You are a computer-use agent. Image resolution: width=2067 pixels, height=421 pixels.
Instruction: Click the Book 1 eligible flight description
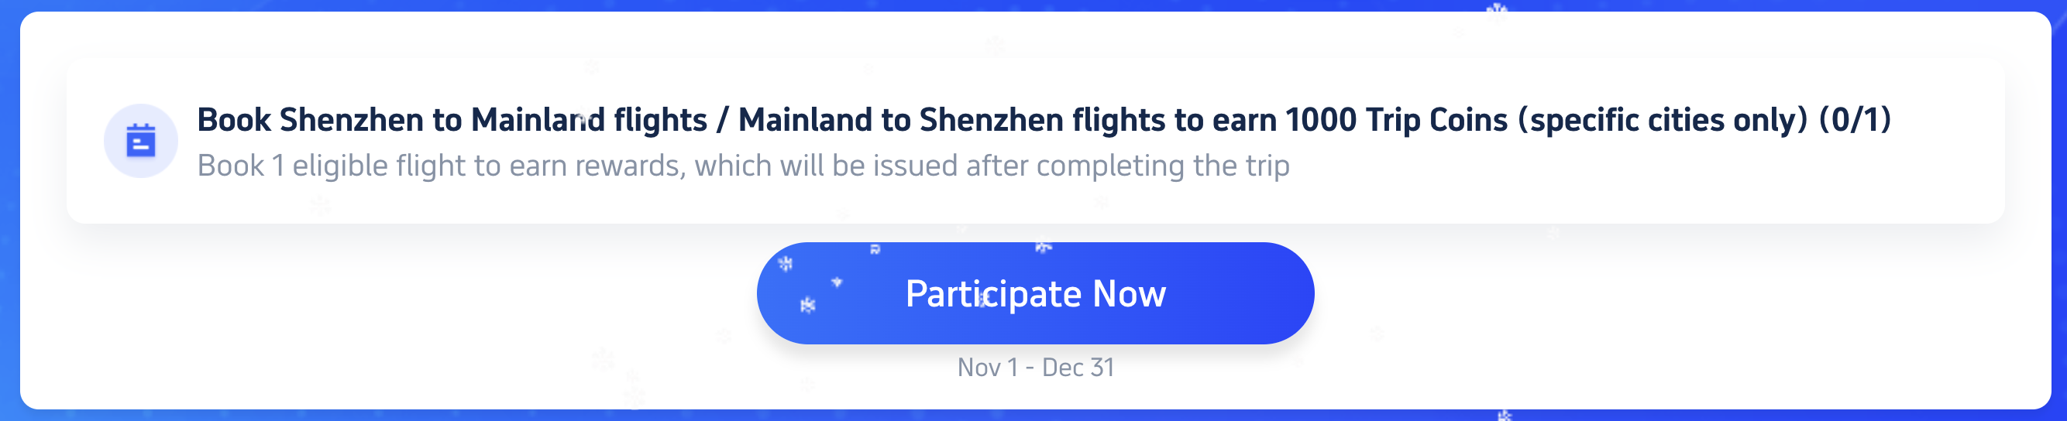coord(743,166)
